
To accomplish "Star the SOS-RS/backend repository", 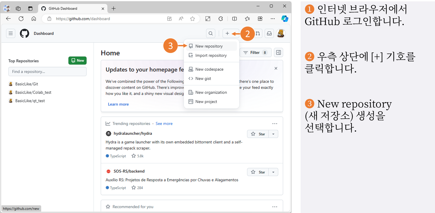I will [258, 172].
